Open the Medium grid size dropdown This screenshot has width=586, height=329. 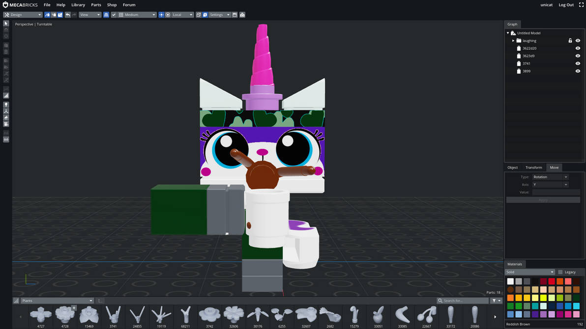tap(137, 15)
